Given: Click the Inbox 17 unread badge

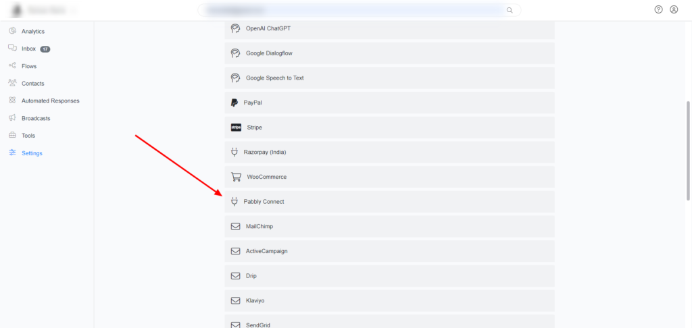Looking at the screenshot, I should pos(45,49).
